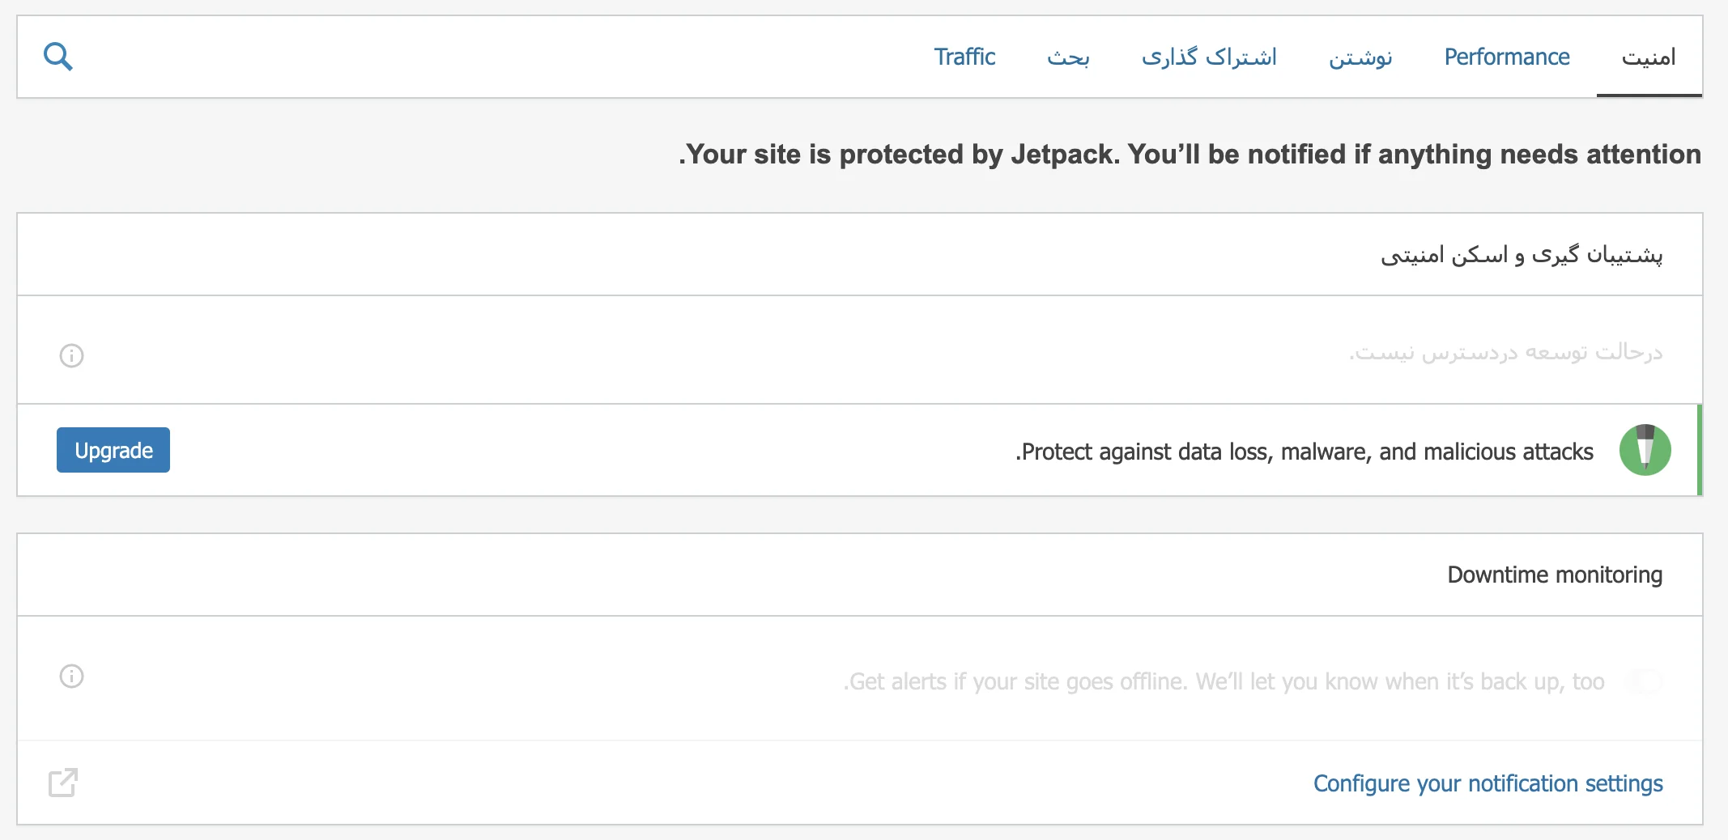This screenshot has height=840, width=1728.
Task: Open Configure your notification settings link
Action: coord(1488,783)
